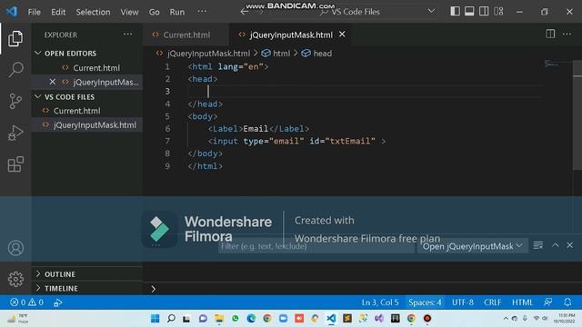
Task: Close the jQueryInputMask.html tab
Action: [x=342, y=35]
